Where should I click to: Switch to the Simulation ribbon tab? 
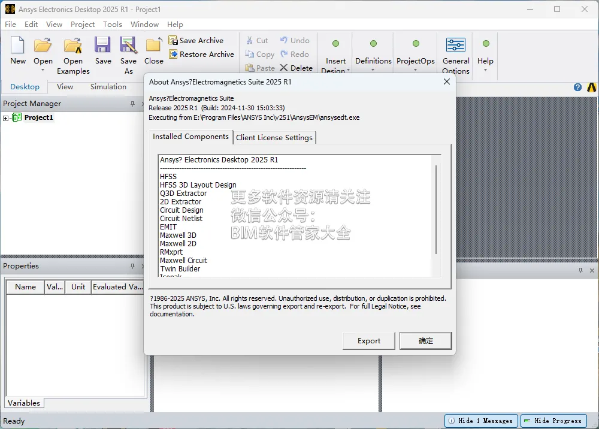[108, 87]
